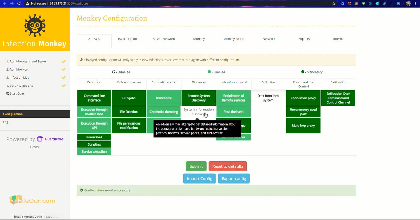The height and width of the screenshot is (220, 420).
Task: Open the browser profile avatar
Action: (408, 3)
